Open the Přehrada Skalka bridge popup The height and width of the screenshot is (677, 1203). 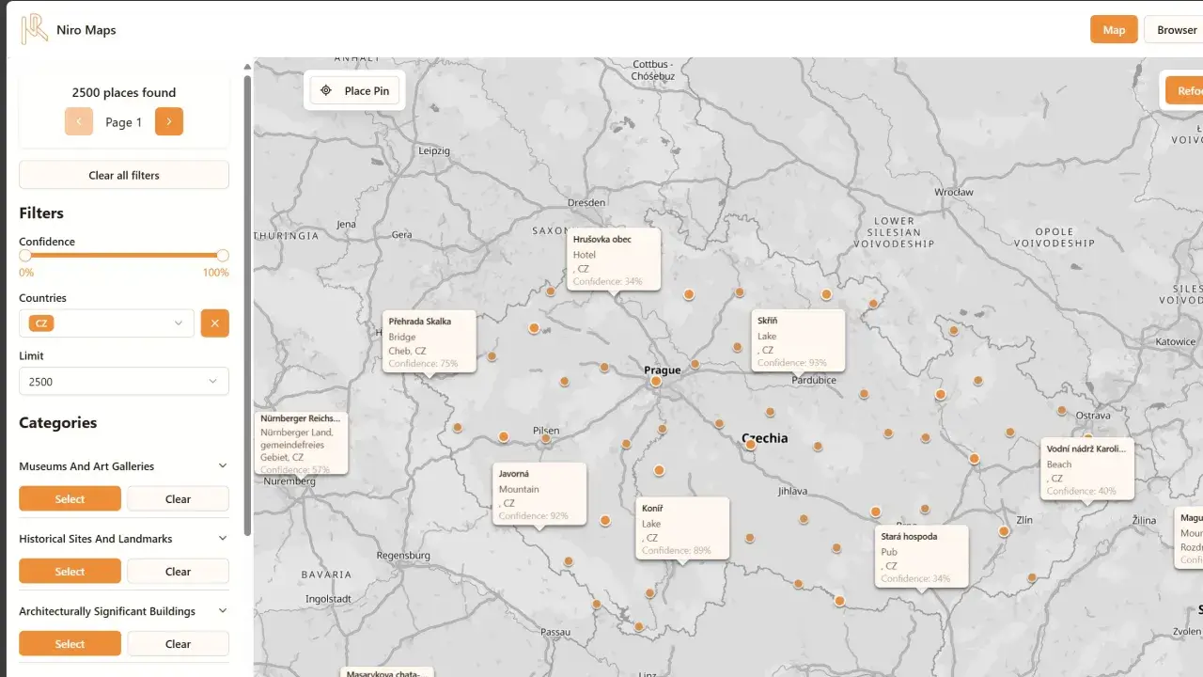point(430,341)
